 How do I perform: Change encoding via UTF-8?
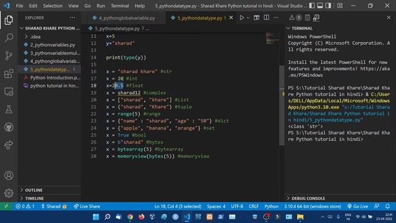point(237,206)
